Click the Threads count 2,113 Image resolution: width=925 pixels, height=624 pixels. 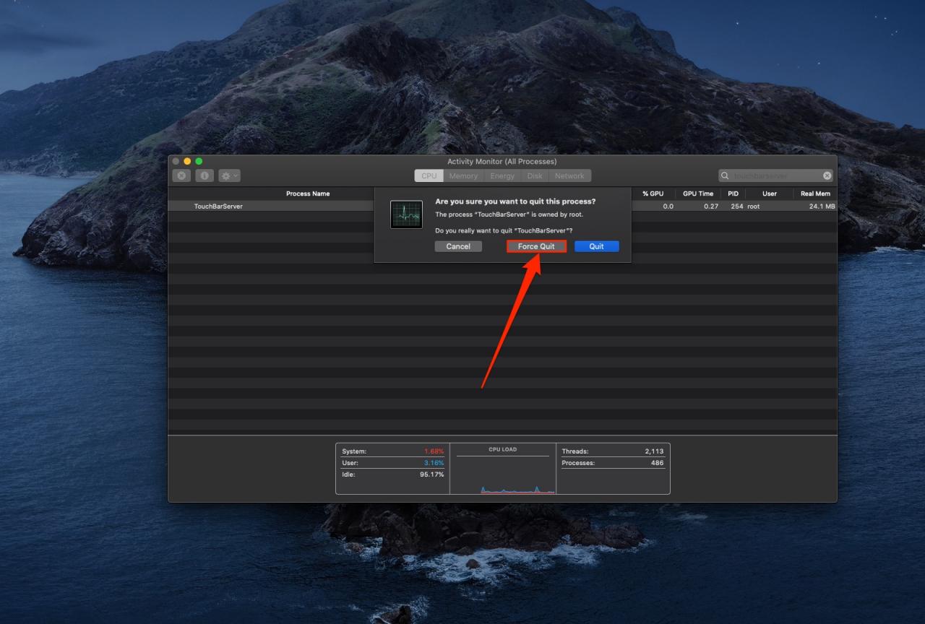pyautogui.click(x=654, y=451)
